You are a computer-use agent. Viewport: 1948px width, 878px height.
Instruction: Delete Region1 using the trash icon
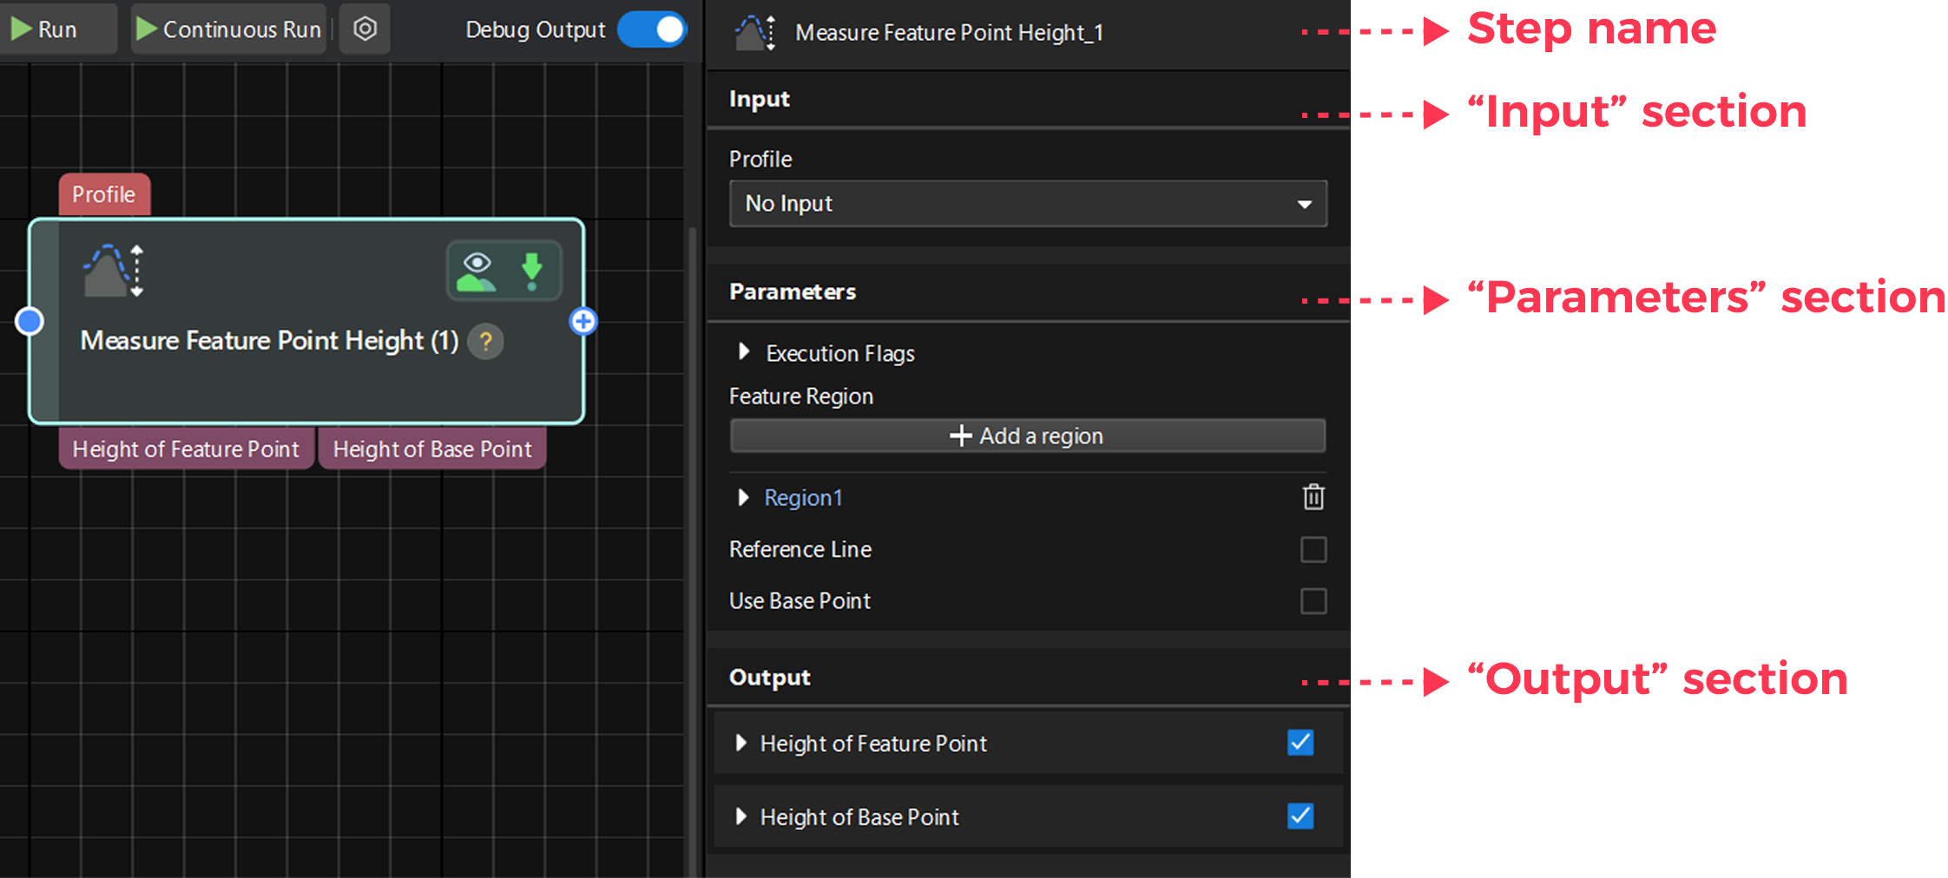1313,497
